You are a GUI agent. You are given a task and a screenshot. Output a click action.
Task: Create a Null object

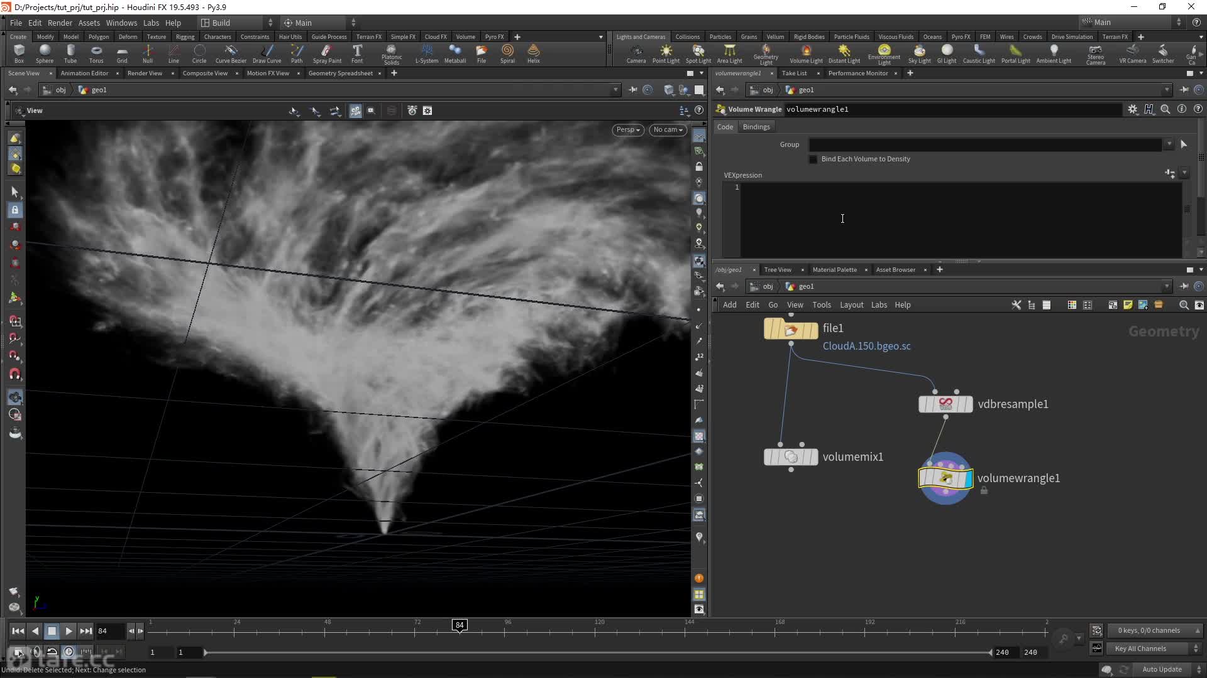pyautogui.click(x=148, y=53)
